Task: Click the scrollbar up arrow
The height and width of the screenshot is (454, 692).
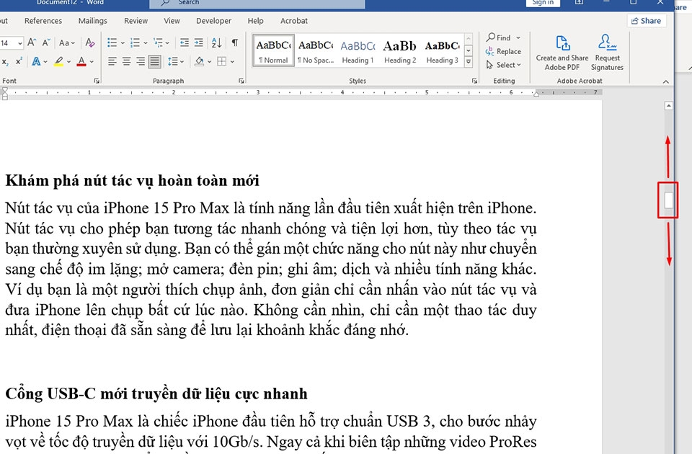Action: 669,106
